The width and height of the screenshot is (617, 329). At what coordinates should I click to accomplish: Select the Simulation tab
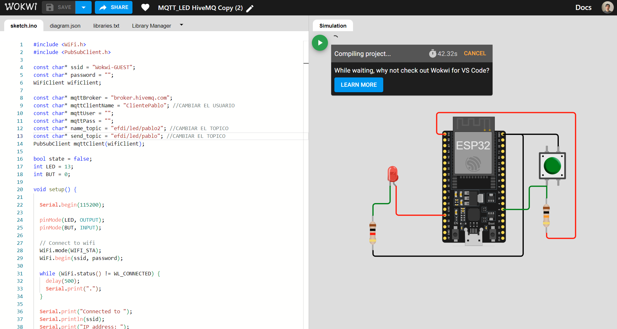coord(333,26)
